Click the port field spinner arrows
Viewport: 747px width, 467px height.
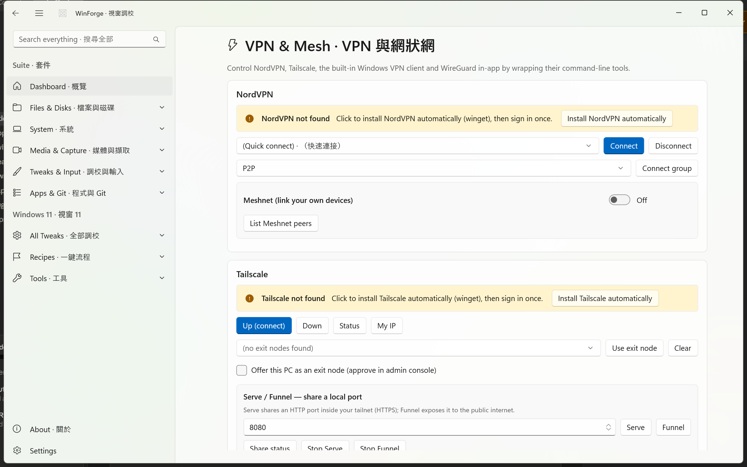[x=608, y=428]
